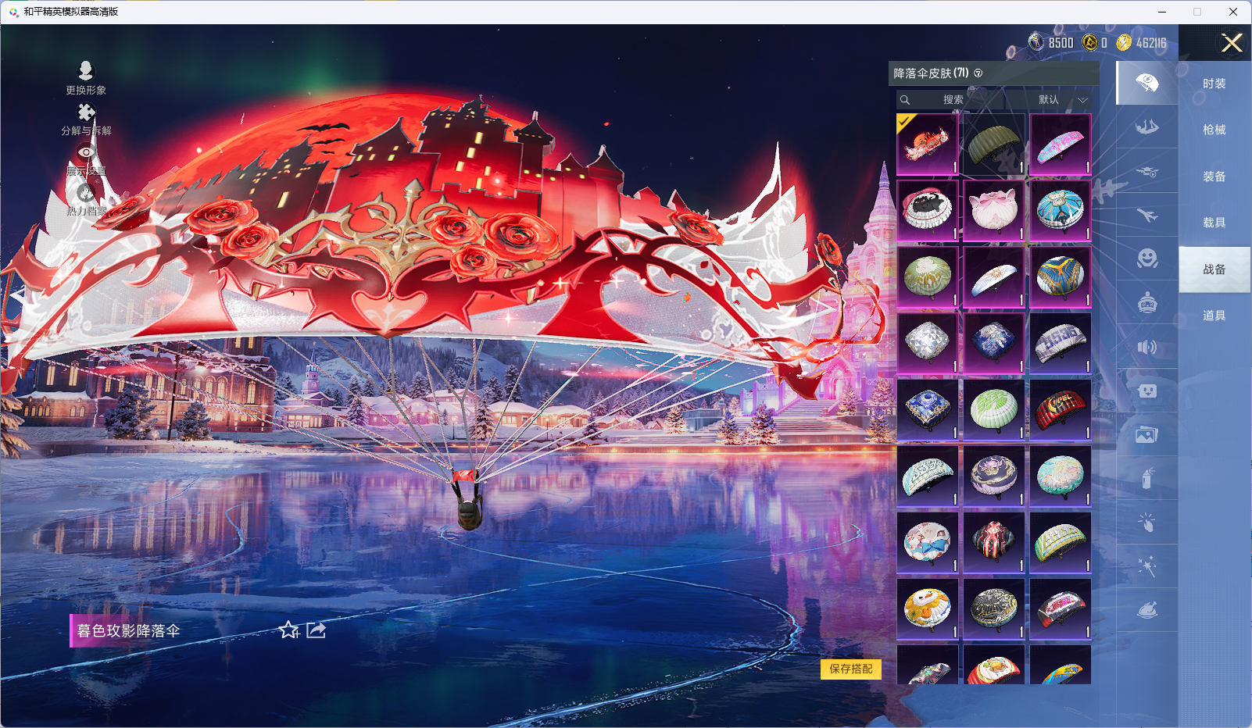1252x728 pixels.
Task: Pick the olive green default parachute thumbnail
Action: (993, 145)
